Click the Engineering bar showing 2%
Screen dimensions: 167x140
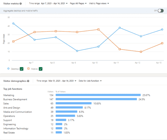click(x=59, y=124)
